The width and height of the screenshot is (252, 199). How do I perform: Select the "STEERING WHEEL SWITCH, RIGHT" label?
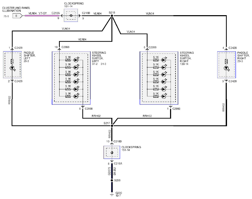coord(187,57)
